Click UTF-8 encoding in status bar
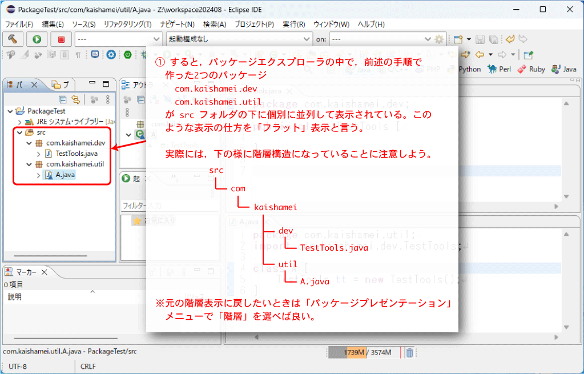Screen dimensions: 584x374 [18, 367]
